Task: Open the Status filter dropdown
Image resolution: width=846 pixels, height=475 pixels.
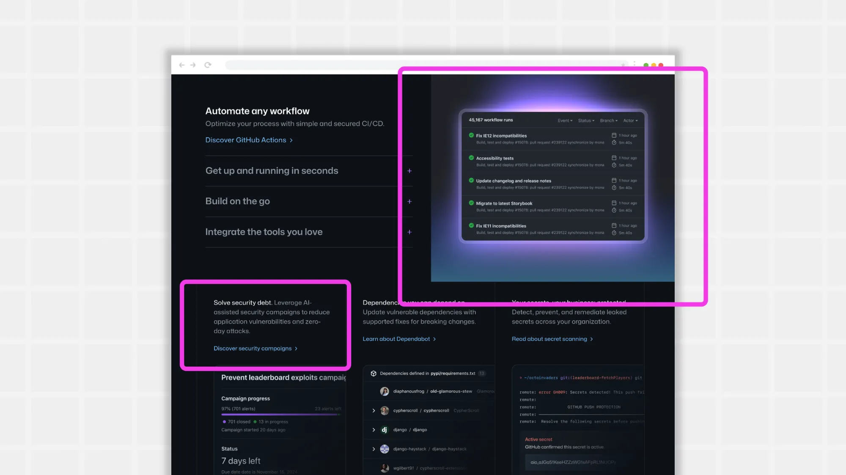Action: click(586, 121)
